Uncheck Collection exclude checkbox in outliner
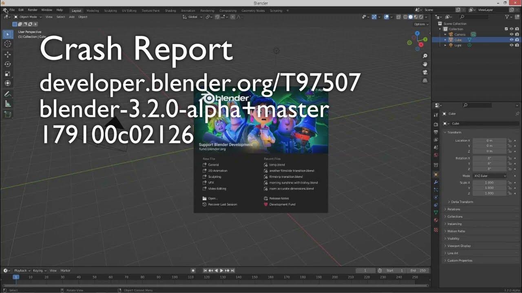 pyautogui.click(x=506, y=29)
